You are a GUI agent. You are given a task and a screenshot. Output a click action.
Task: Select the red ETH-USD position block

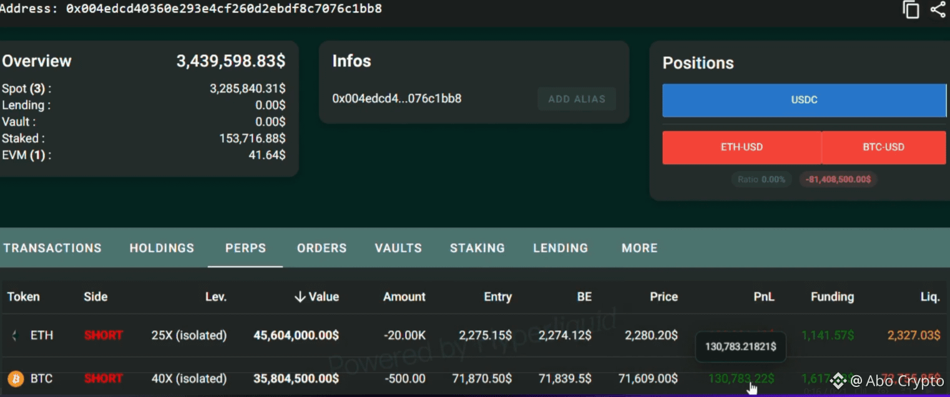click(x=742, y=147)
